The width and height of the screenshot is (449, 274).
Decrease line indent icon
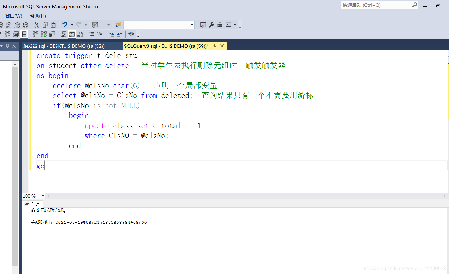coord(111,34)
